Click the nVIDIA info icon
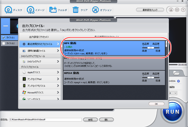 click(178, 81)
